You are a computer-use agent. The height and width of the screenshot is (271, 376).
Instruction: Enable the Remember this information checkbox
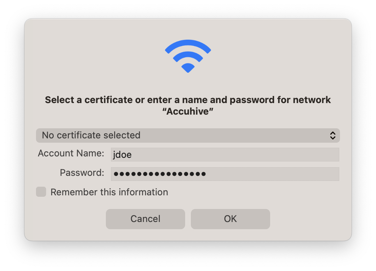tap(41, 192)
